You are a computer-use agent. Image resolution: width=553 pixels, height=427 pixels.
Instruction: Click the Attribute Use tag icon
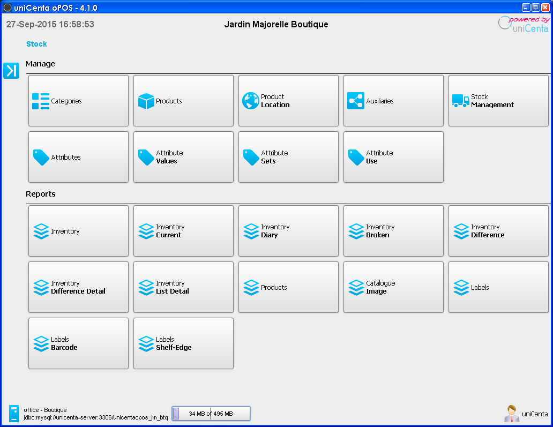point(356,158)
